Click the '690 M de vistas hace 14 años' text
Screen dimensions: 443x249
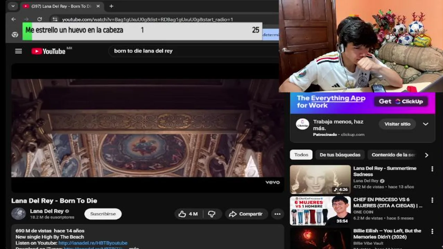coord(50,231)
